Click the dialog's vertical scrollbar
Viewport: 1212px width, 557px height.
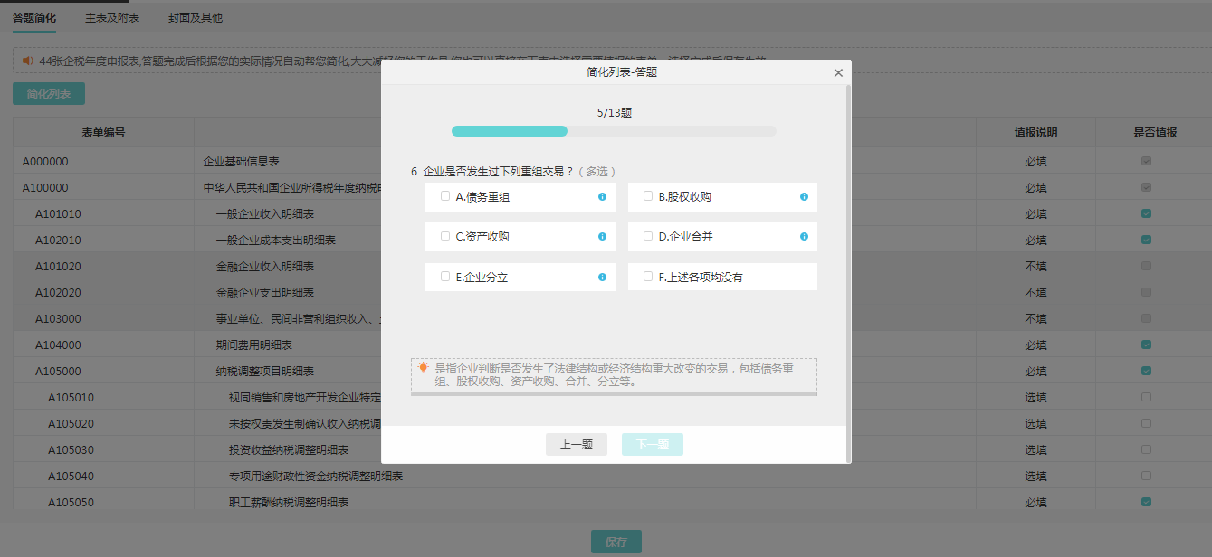point(848,273)
